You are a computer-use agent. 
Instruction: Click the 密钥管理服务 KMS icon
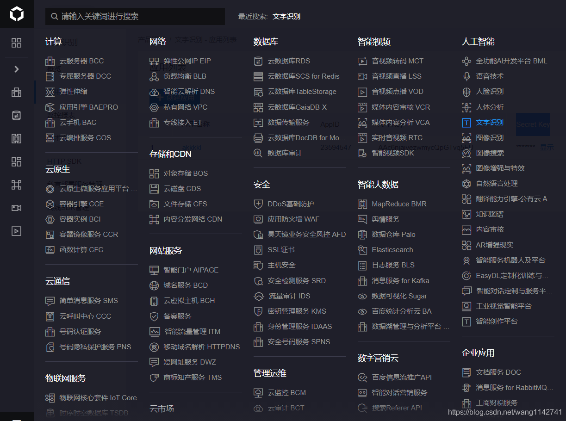click(259, 311)
